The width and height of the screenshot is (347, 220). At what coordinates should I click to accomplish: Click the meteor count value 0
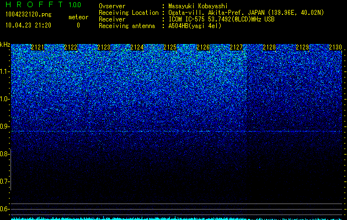click(x=78, y=25)
